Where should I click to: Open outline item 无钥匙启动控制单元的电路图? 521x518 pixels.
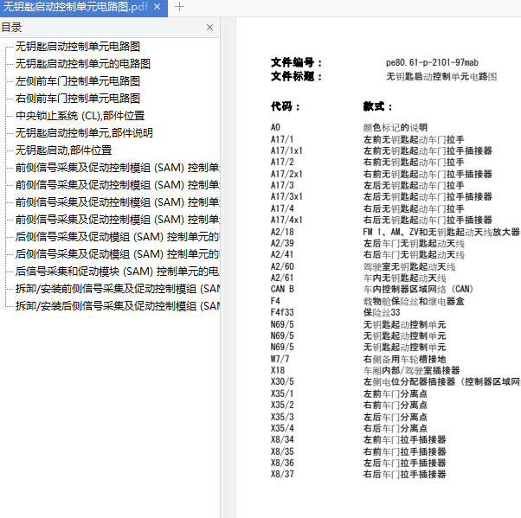(83, 64)
